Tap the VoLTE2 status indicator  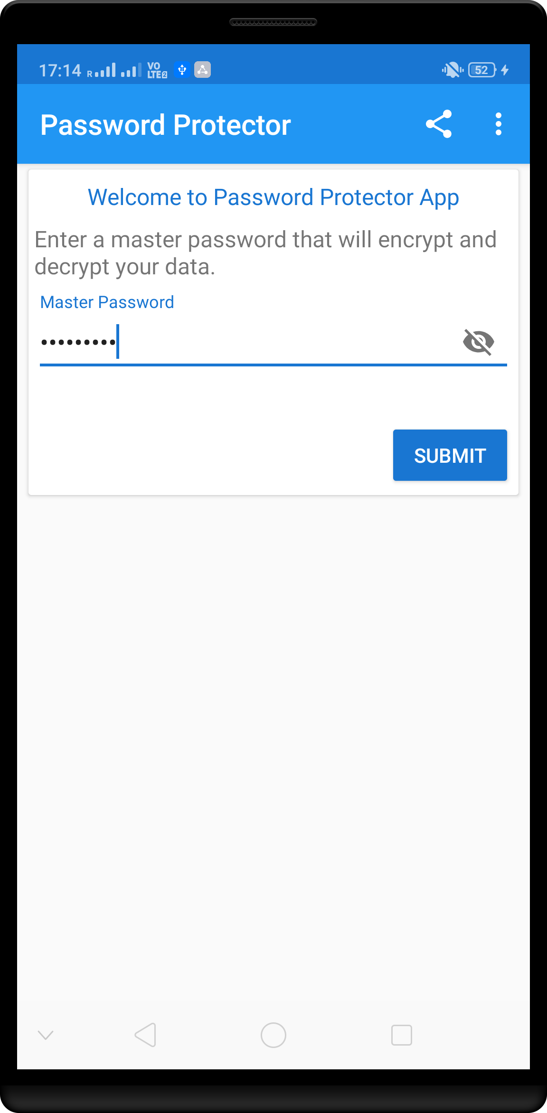[x=157, y=70]
